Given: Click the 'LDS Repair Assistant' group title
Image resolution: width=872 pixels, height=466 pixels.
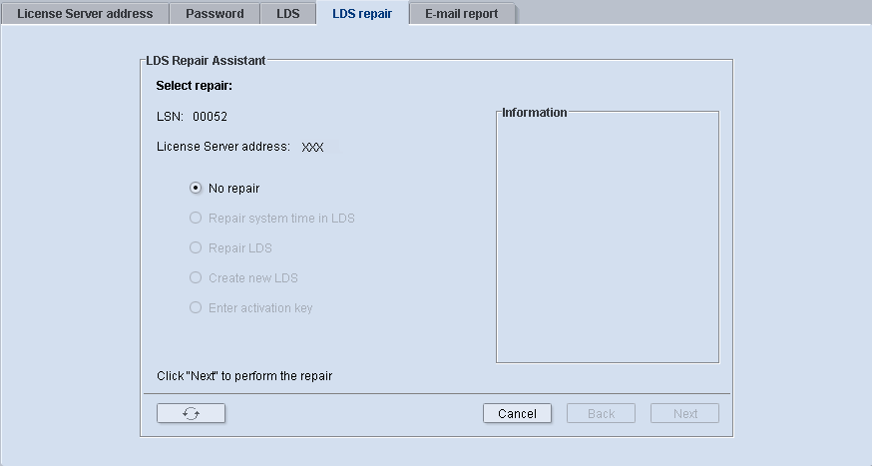Looking at the screenshot, I should pos(206,61).
